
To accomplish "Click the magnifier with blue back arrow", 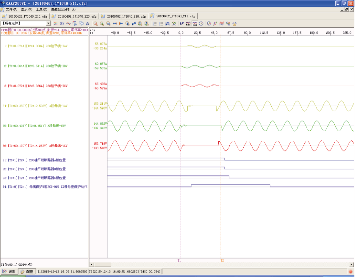I will point(108,24).
